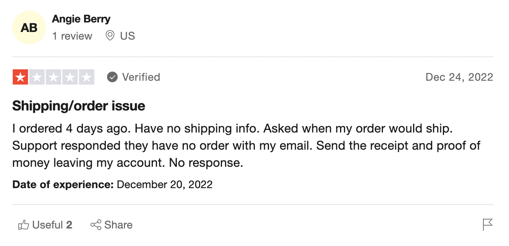The image size is (509, 246).
Task: Click the fifth grey star
Action: click(x=86, y=77)
